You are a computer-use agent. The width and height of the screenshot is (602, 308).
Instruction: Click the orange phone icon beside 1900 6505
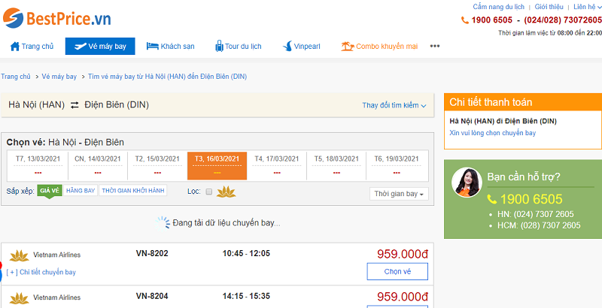click(465, 20)
